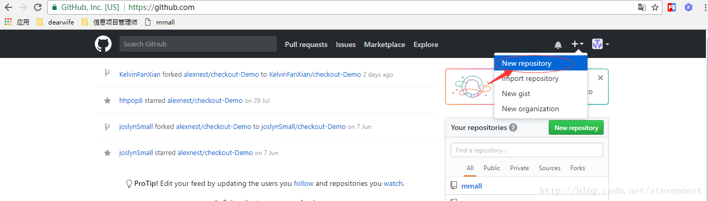This screenshot has width=708, height=201.
Task: Click the '2 days ago' timestamp
Action: [x=378, y=75]
